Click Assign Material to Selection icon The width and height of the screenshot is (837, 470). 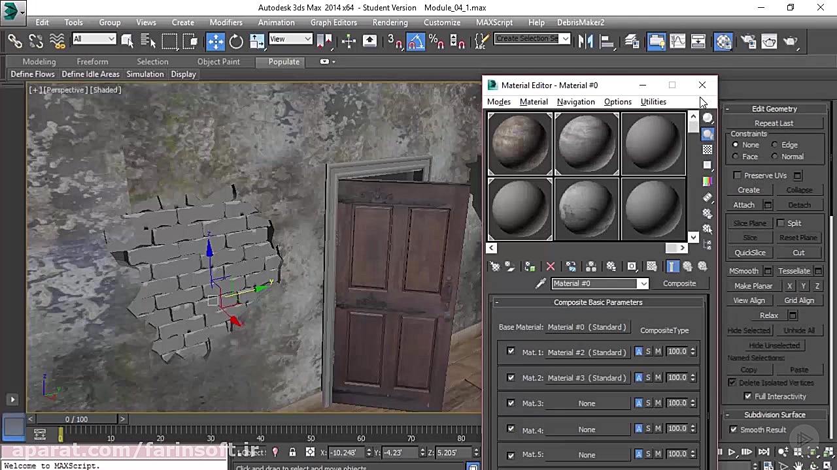[x=530, y=266]
